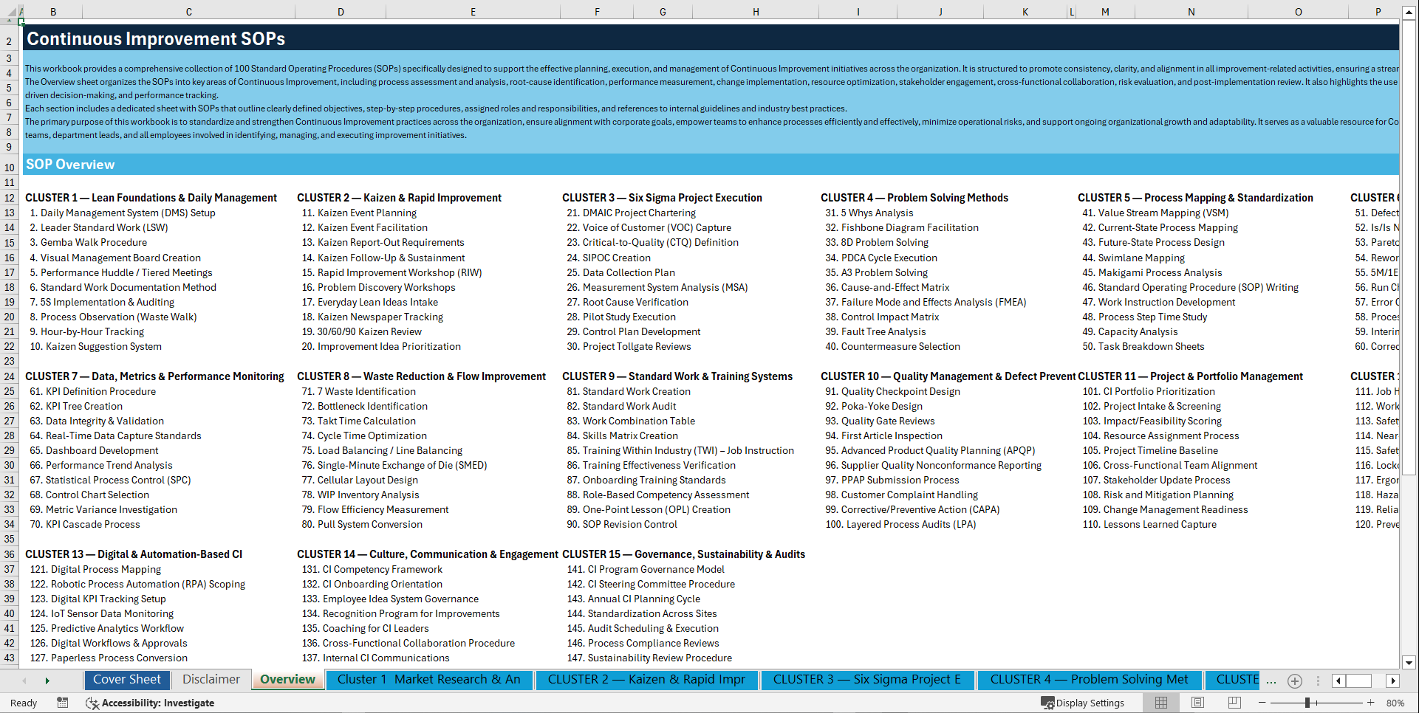Expand hidden sheet tabs via the ellipsis

(1271, 680)
